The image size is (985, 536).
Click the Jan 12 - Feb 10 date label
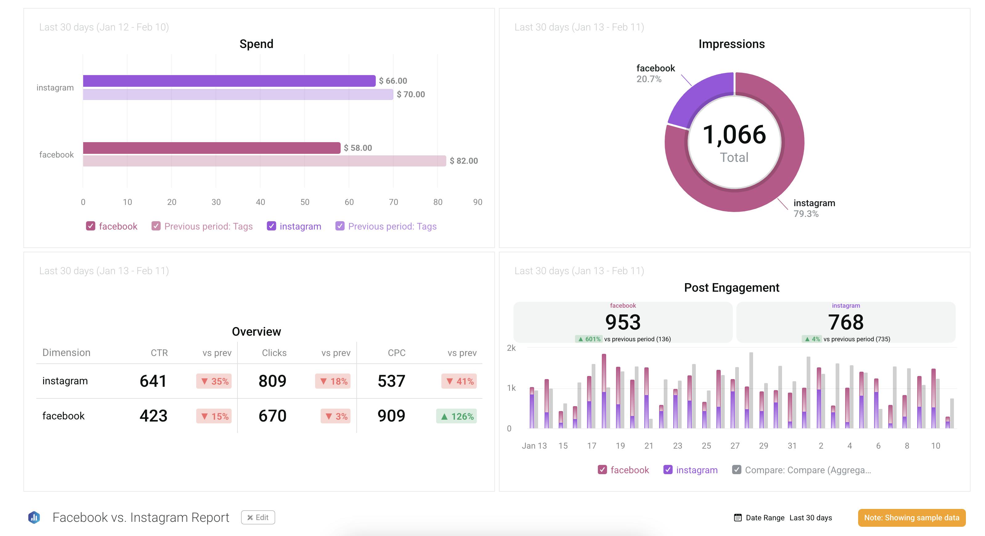pyautogui.click(x=104, y=27)
